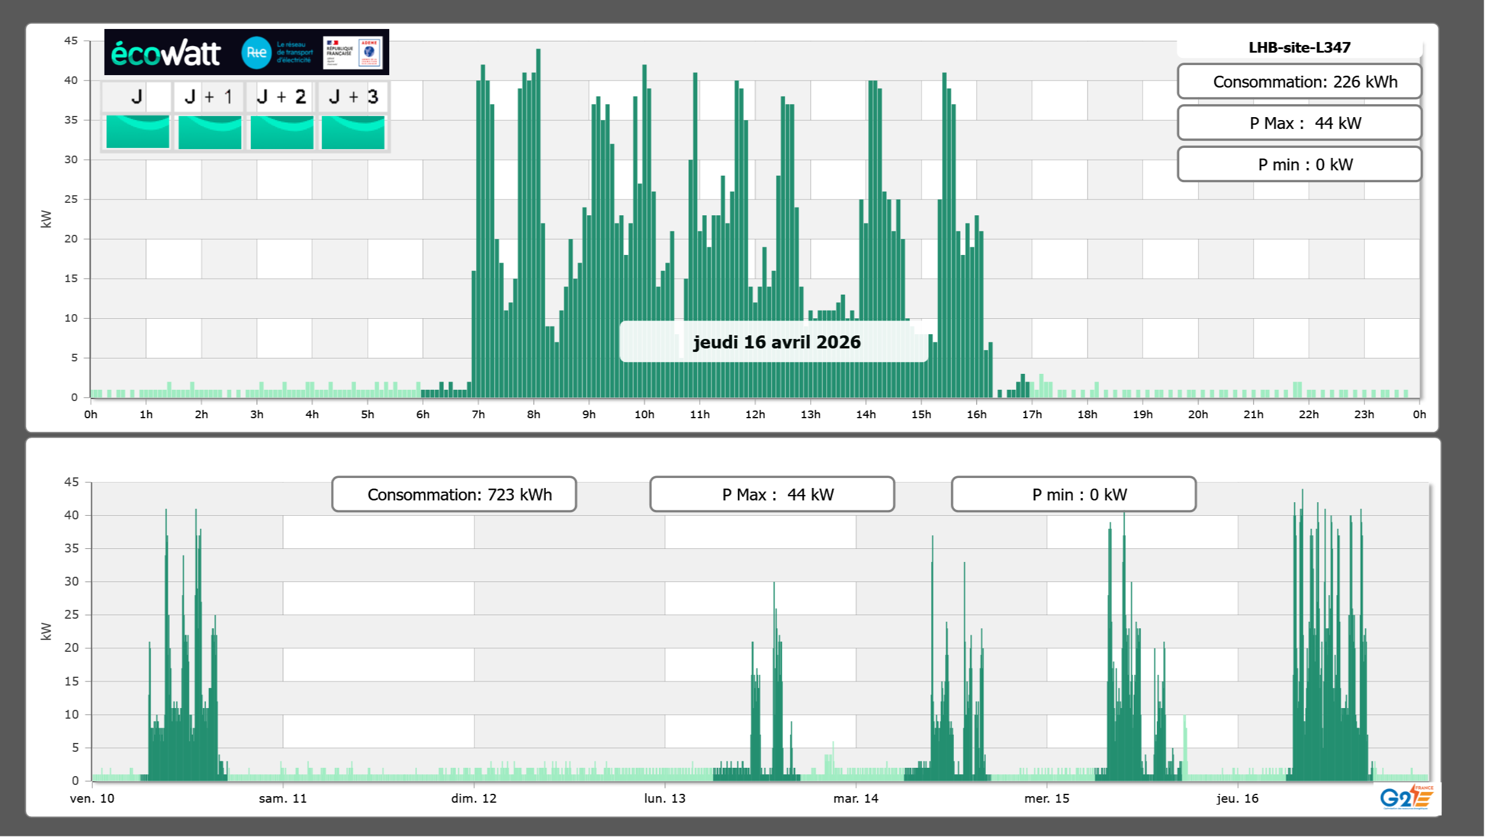Click the green signal under J + 3
The image size is (1485, 837).
[x=353, y=132]
